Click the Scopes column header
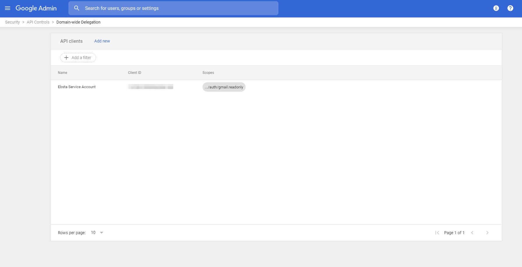This screenshot has height=267, width=522. 208,73
